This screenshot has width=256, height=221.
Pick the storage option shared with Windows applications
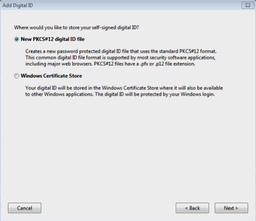17,76
